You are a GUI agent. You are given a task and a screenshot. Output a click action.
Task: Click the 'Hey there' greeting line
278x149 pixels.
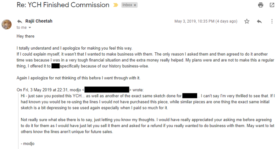click(x=26, y=36)
